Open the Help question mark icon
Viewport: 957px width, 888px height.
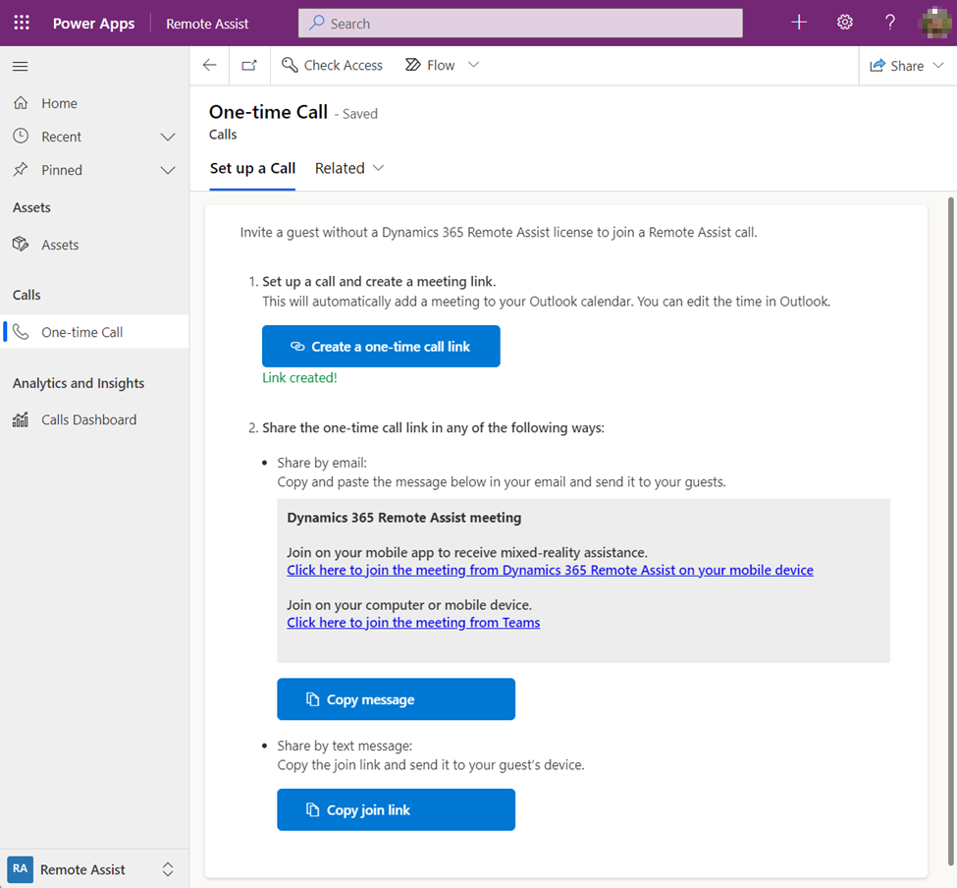pos(890,23)
